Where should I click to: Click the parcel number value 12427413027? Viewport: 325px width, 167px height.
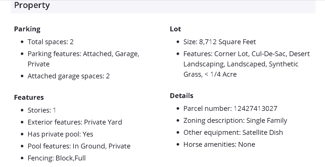255,109
